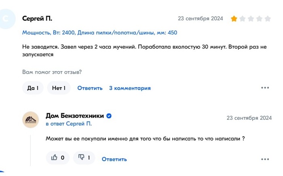Open the seller reply's three-dot menu
The width and height of the screenshot is (283, 176).
pos(265,159)
